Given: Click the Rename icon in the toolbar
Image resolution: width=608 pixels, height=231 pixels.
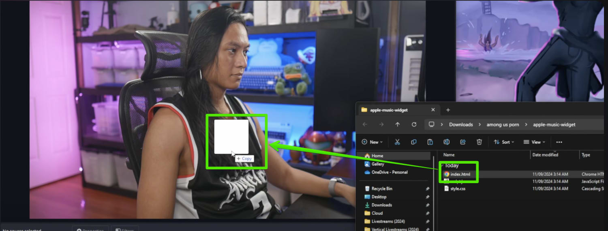Looking at the screenshot, I should (447, 142).
